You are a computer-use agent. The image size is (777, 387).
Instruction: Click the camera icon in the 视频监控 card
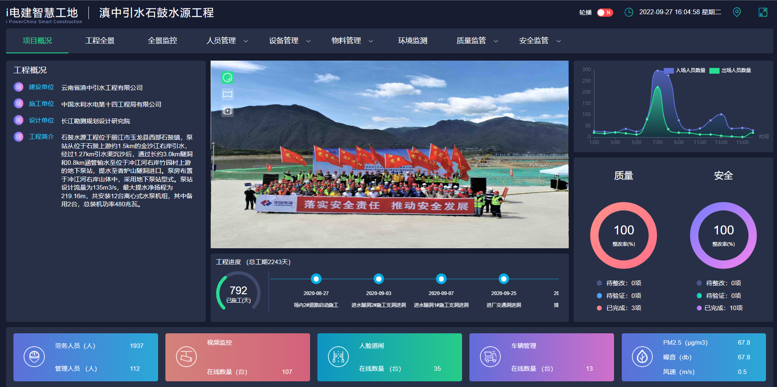(x=186, y=357)
